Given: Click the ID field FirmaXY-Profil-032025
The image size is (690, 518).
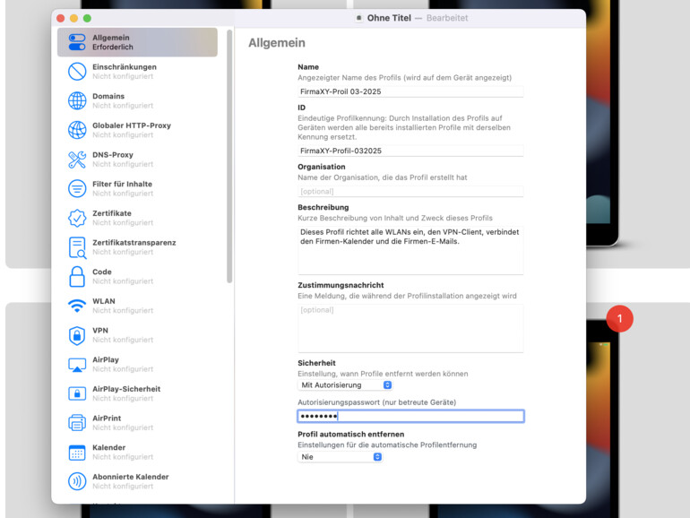Looking at the screenshot, I should point(410,151).
